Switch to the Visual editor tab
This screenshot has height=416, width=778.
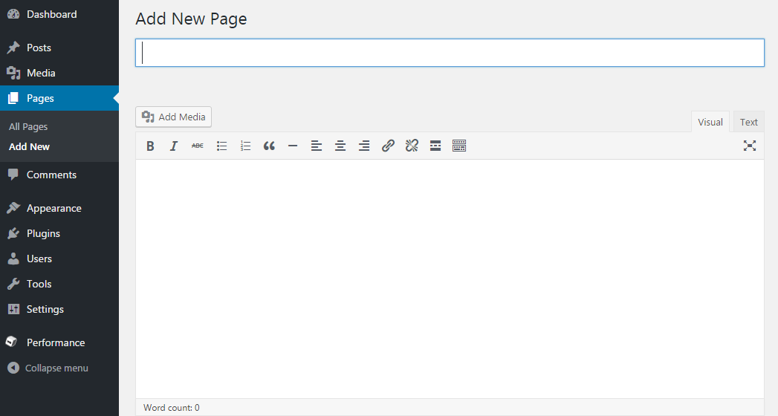710,122
